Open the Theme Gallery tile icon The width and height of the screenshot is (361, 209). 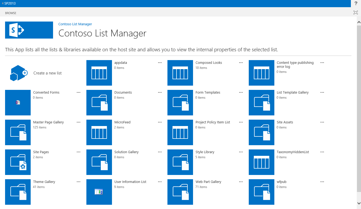tap(18, 192)
